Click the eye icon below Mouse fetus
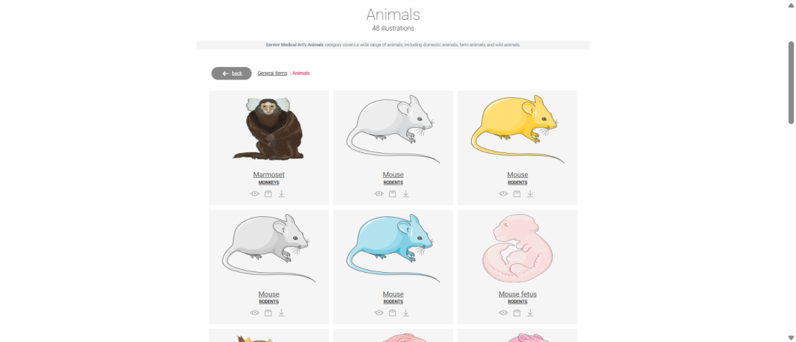The image size is (796, 342). coord(503,313)
